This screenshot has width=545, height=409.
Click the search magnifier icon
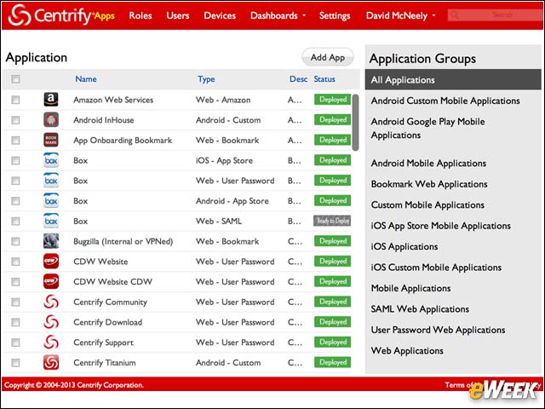click(x=454, y=15)
